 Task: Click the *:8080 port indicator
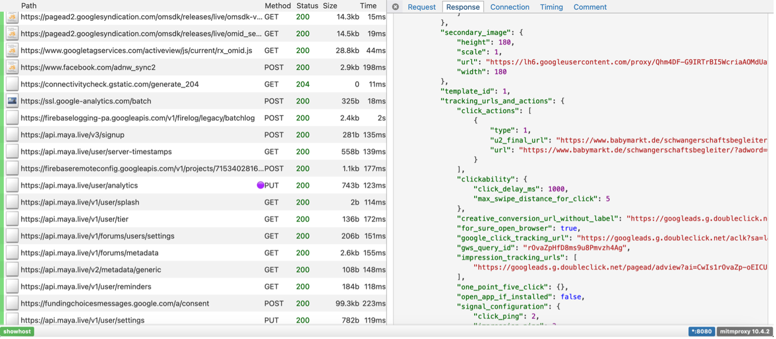[701, 331]
